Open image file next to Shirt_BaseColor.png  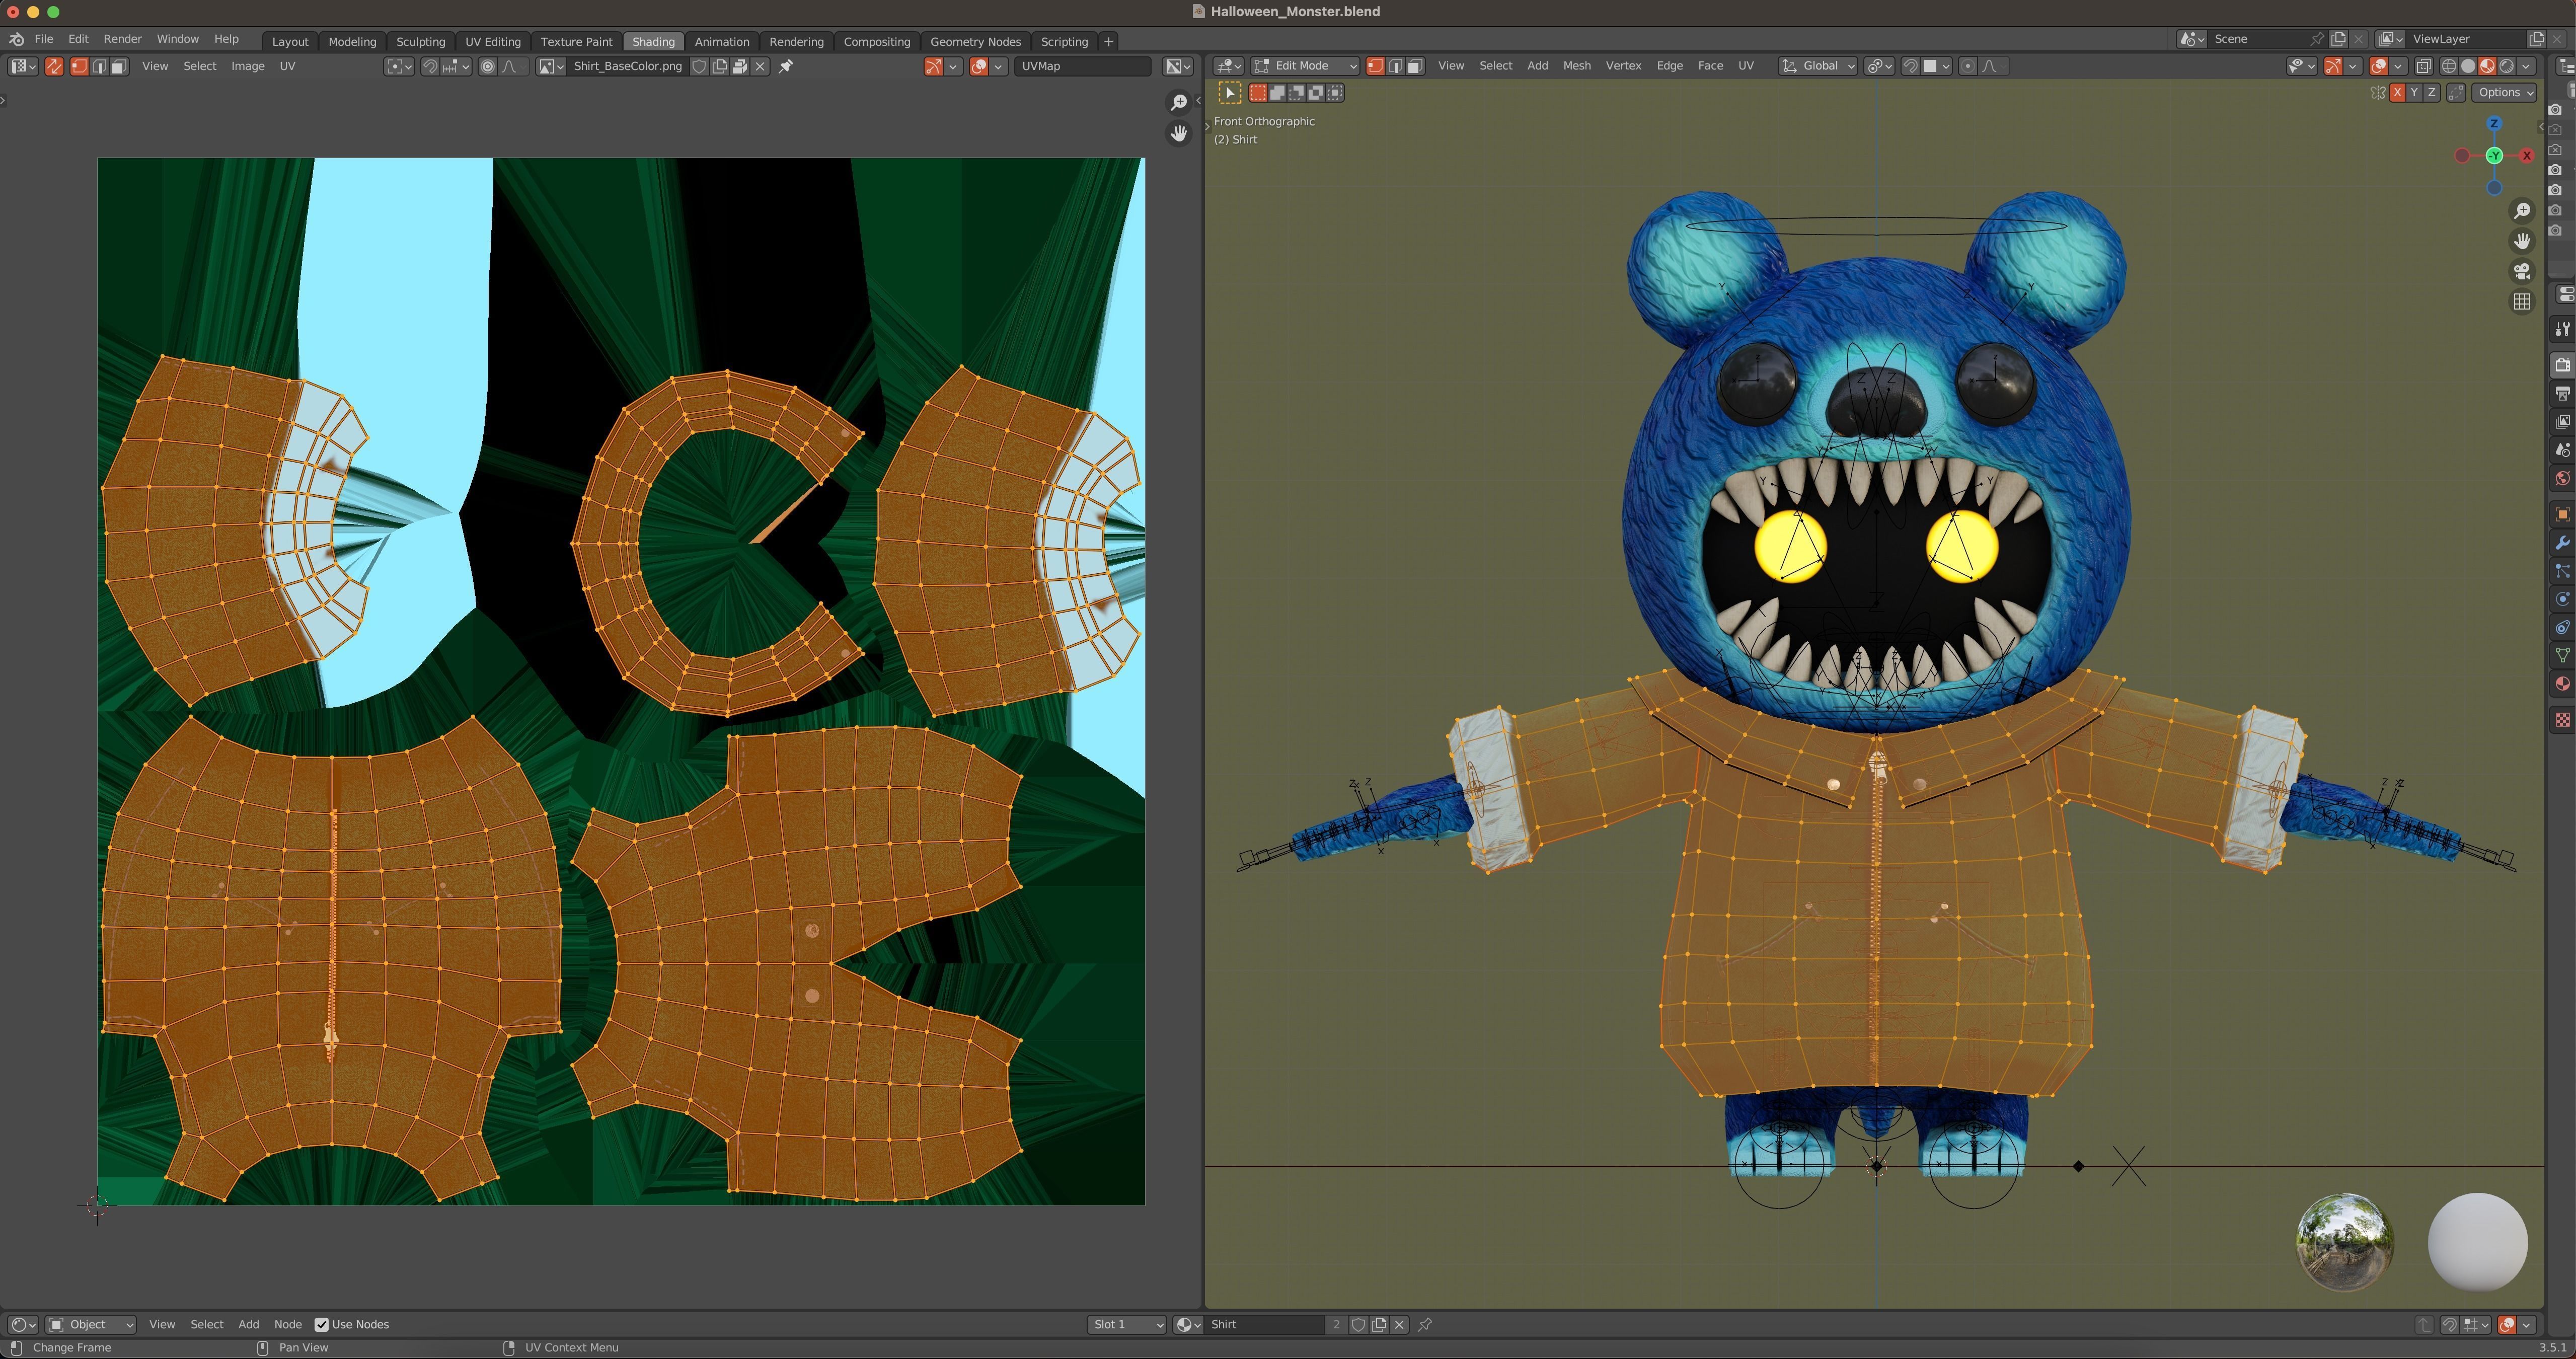[x=740, y=66]
